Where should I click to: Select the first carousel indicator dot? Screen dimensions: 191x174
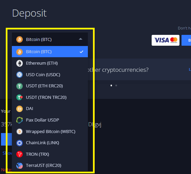pos(111,86)
